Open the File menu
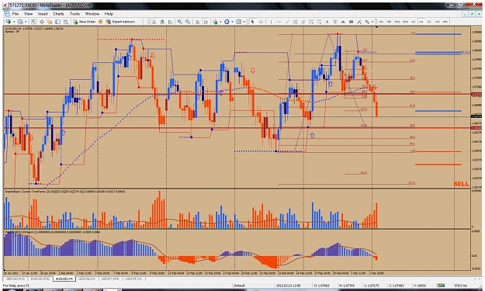The image size is (485, 291). pyautogui.click(x=15, y=14)
